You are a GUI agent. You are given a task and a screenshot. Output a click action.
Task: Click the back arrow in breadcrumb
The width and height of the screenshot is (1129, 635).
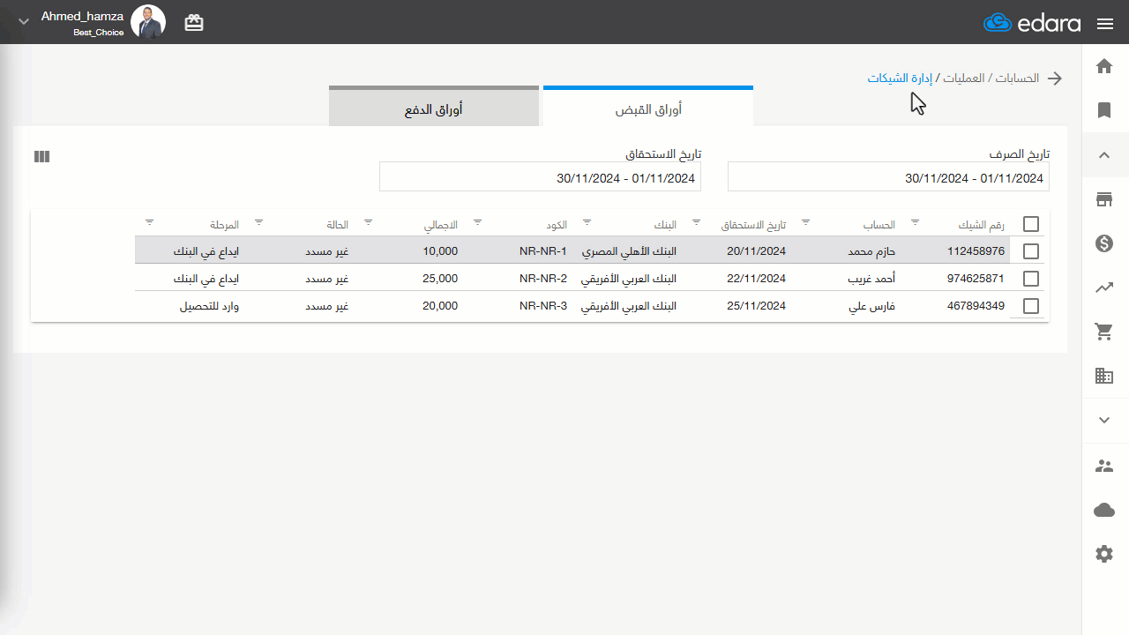pos(1055,78)
